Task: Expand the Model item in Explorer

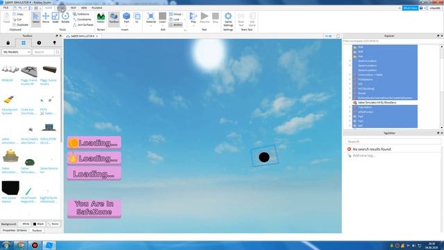Action: (x=350, y=93)
